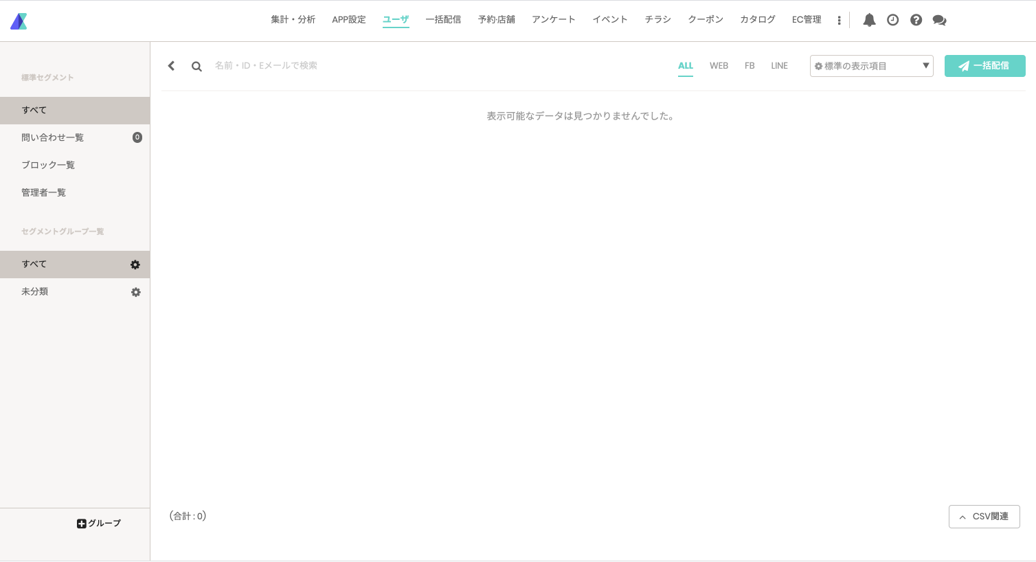Open the クーポン menu item

pos(706,20)
